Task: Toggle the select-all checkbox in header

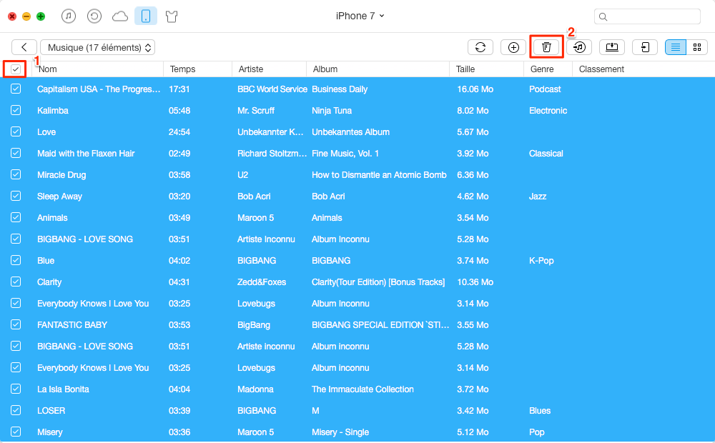Action: [x=16, y=69]
